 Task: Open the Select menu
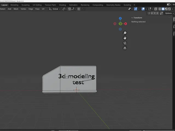[3, 9]
